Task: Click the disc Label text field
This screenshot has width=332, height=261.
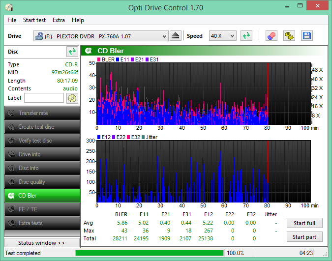Action: [x=44, y=98]
